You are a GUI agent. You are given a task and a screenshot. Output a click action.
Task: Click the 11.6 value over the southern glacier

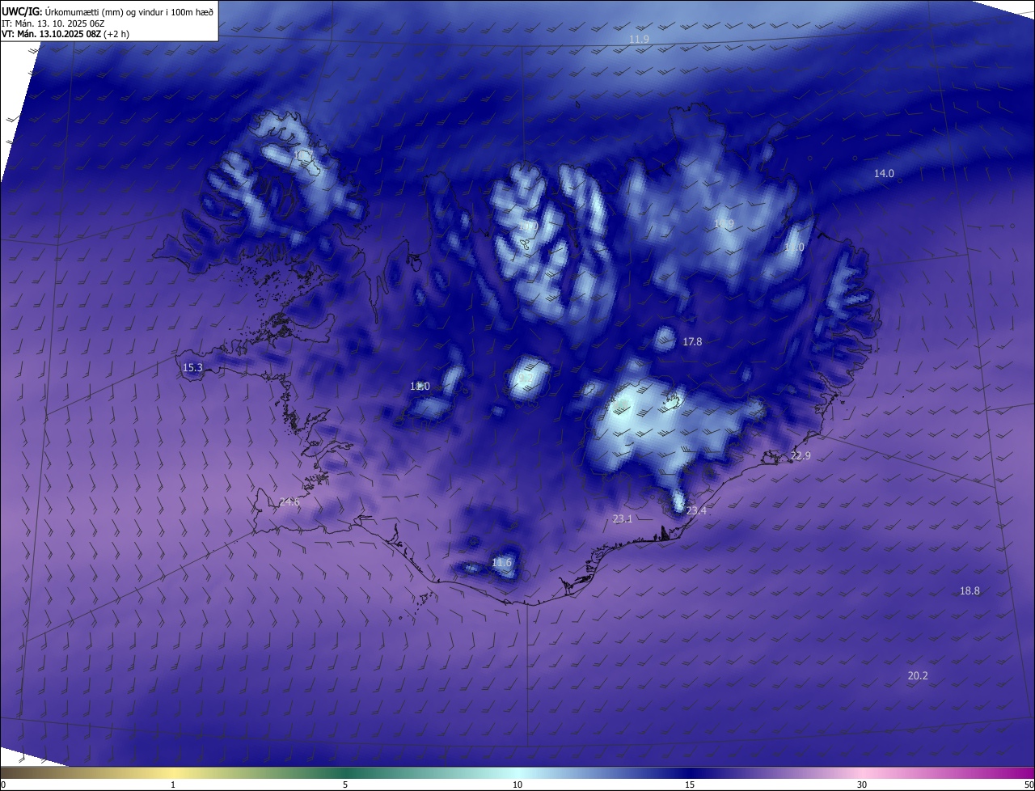pos(502,562)
